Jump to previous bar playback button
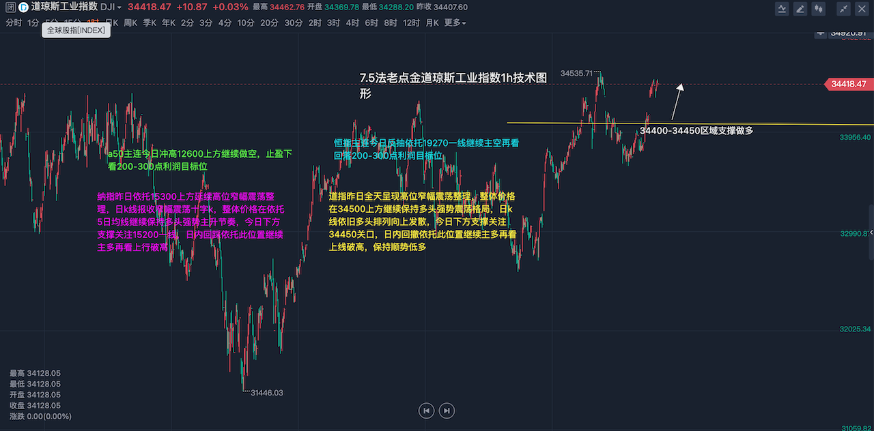874x431 pixels. click(426, 411)
